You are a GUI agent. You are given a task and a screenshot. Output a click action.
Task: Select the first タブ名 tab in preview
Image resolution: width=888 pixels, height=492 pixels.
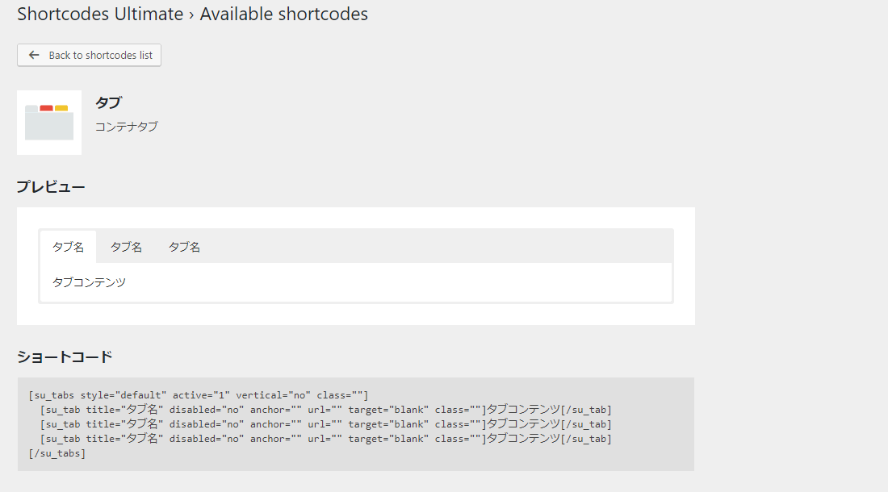[68, 247]
